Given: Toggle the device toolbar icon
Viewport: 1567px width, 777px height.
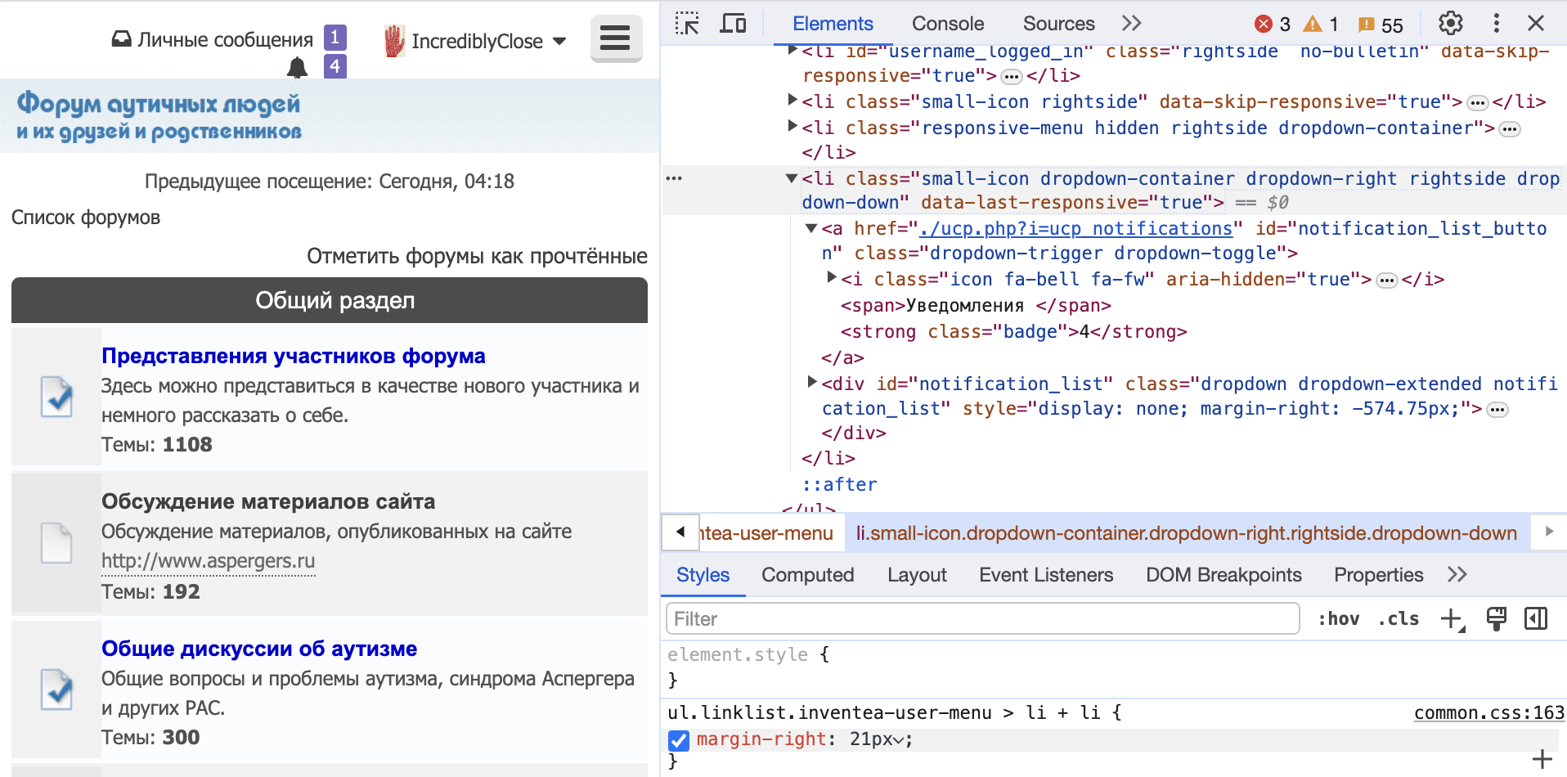Looking at the screenshot, I should [733, 24].
